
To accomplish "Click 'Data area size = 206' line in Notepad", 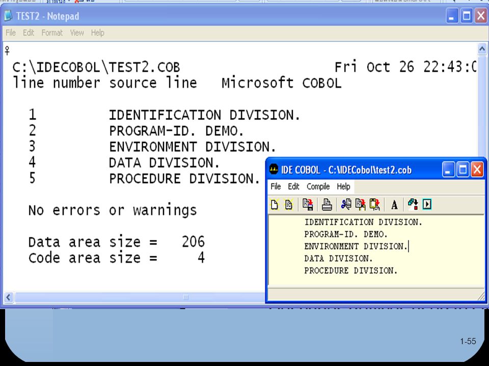I will click(x=116, y=242).
